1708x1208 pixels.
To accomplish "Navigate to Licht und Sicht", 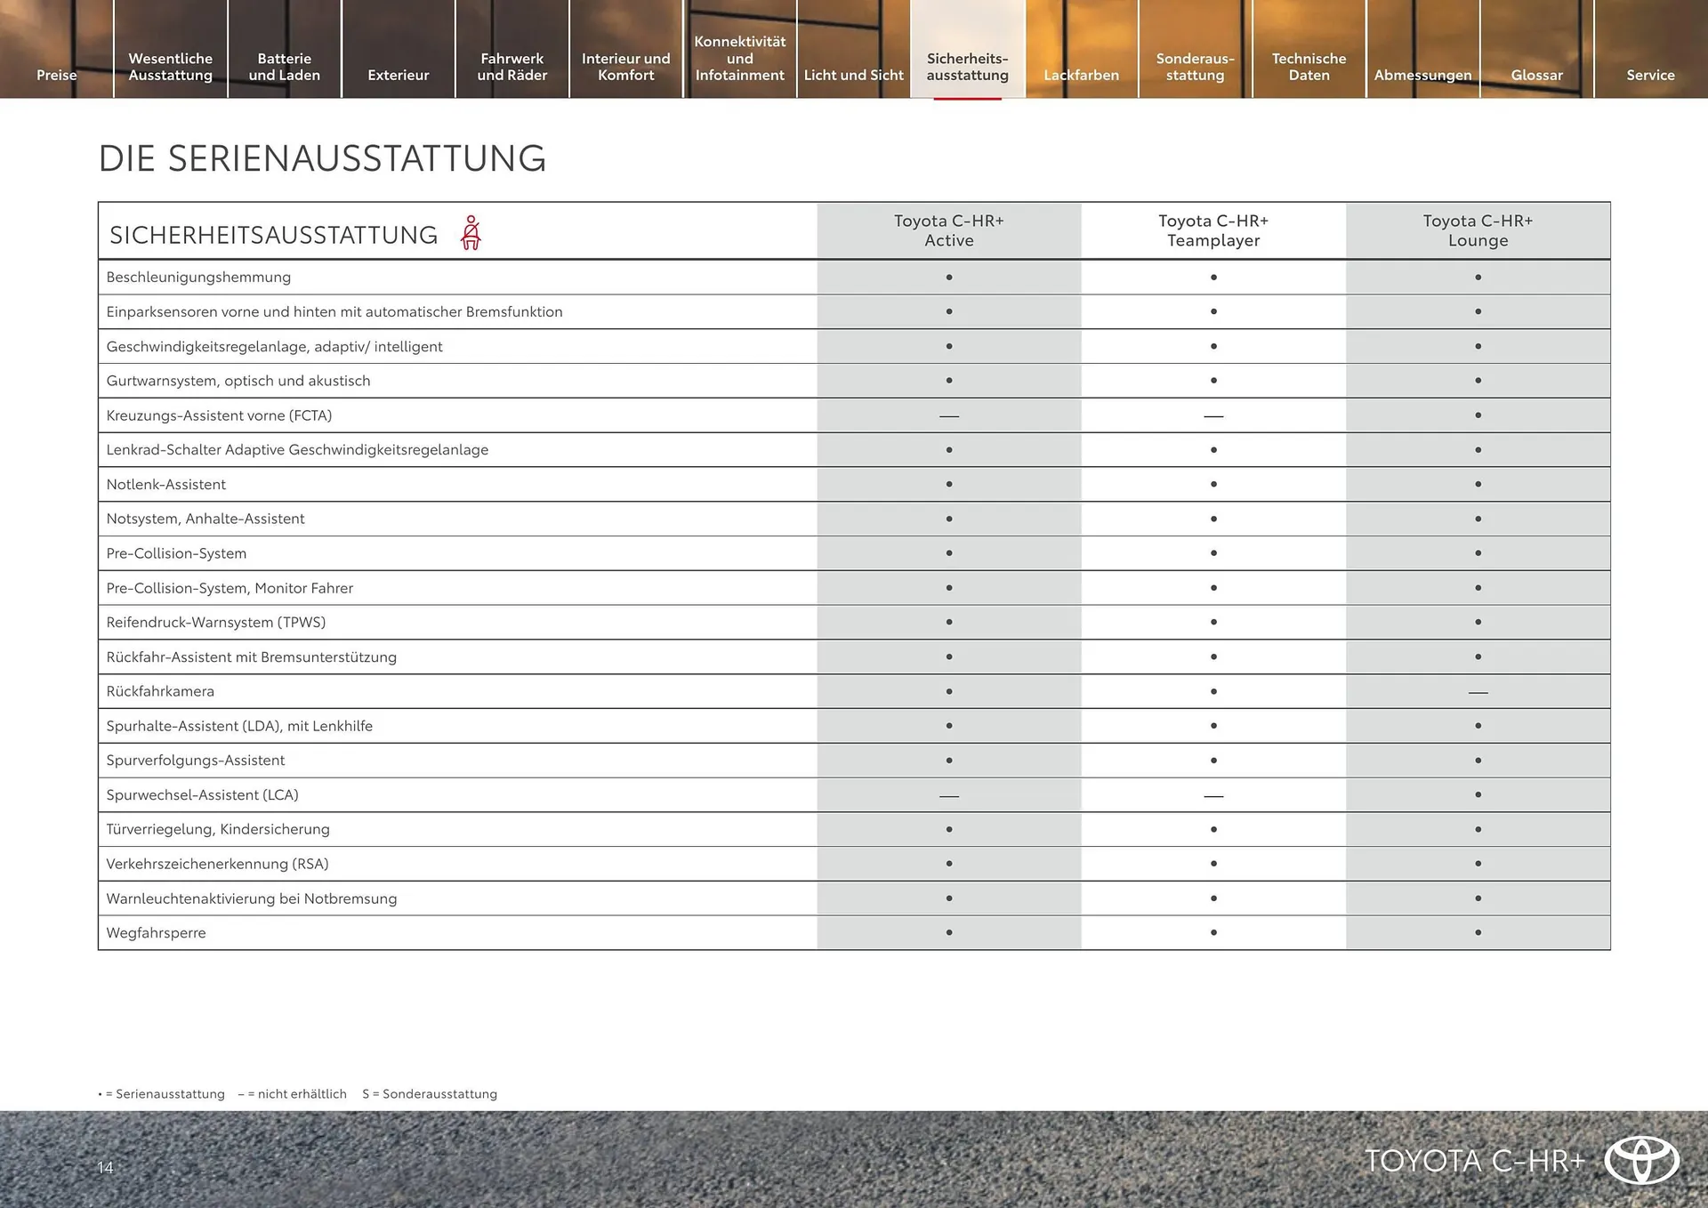I will point(852,75).
